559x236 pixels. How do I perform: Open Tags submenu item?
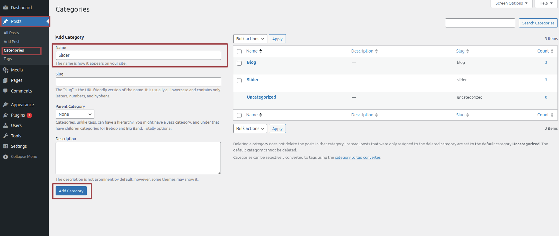click(x=8, y=59)
